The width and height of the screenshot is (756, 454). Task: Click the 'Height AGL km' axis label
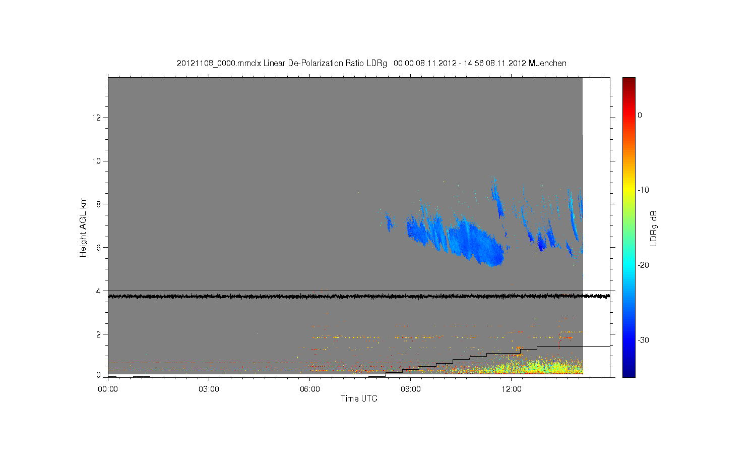pyautogui.click(x=83, y=227)
